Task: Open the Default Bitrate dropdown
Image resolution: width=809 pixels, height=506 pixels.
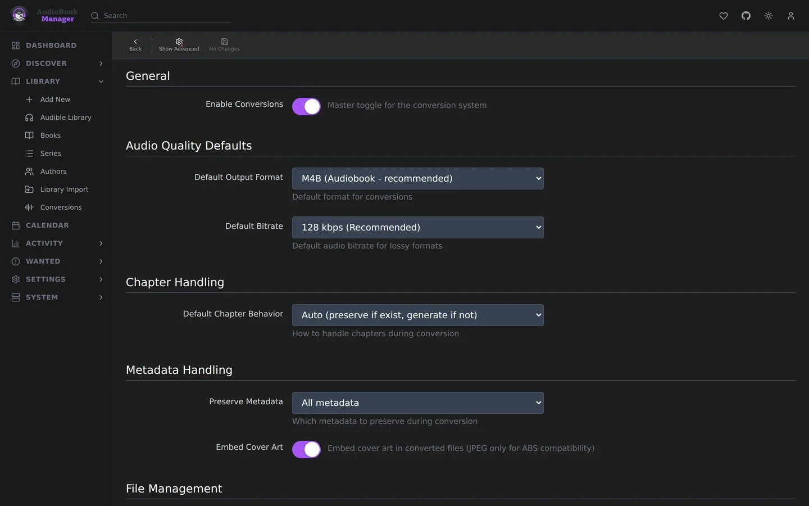Action: (418, 228)
